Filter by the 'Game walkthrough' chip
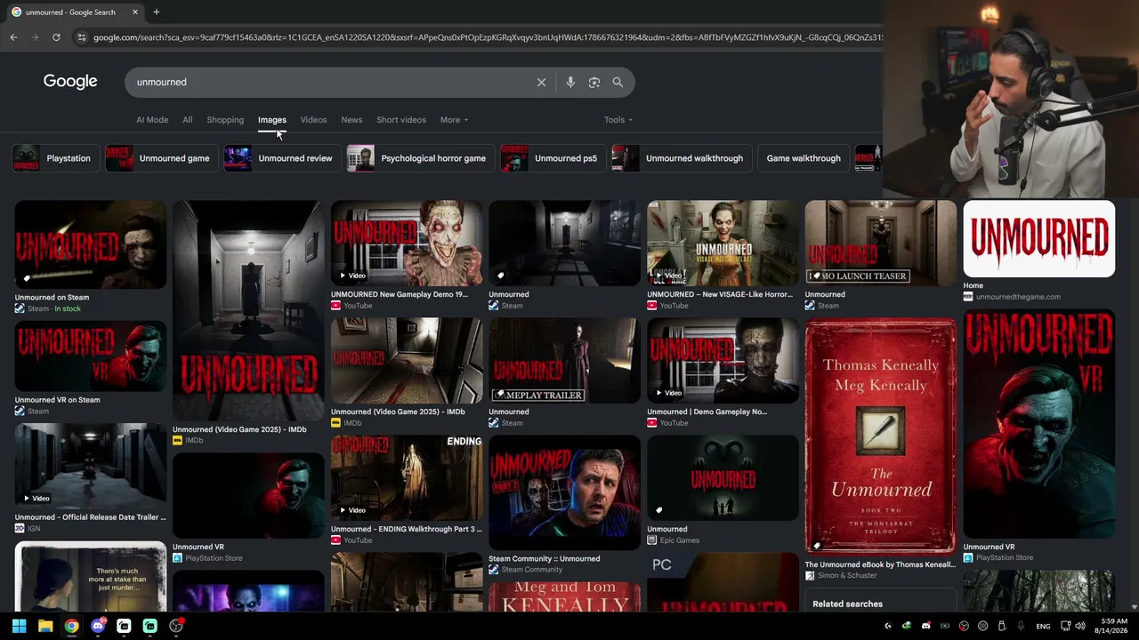This screenshot has width=1139, height=640. [x=804, y=158]
